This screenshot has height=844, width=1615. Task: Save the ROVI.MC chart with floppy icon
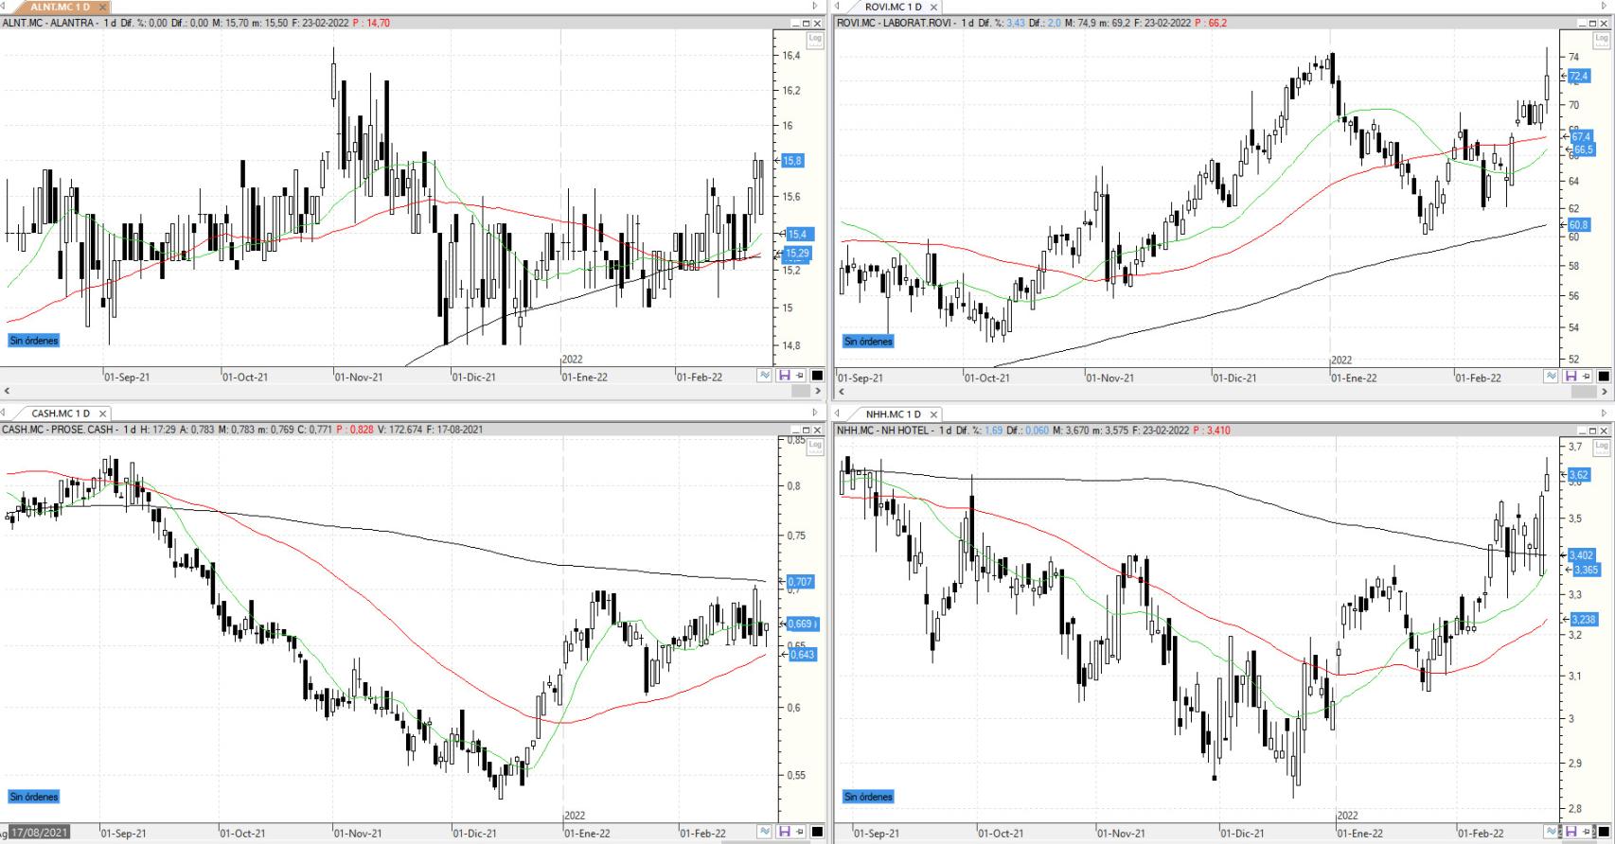[x=1571, y=376]
